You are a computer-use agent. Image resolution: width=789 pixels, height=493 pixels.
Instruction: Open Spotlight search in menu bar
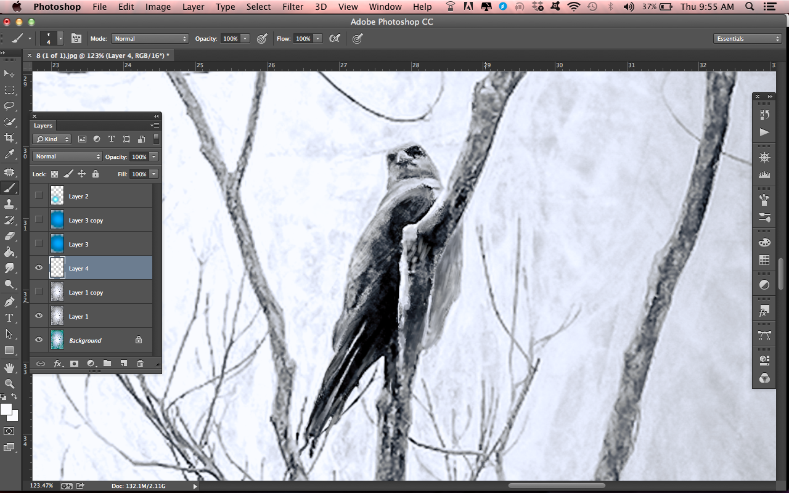(x=750, y=7)
